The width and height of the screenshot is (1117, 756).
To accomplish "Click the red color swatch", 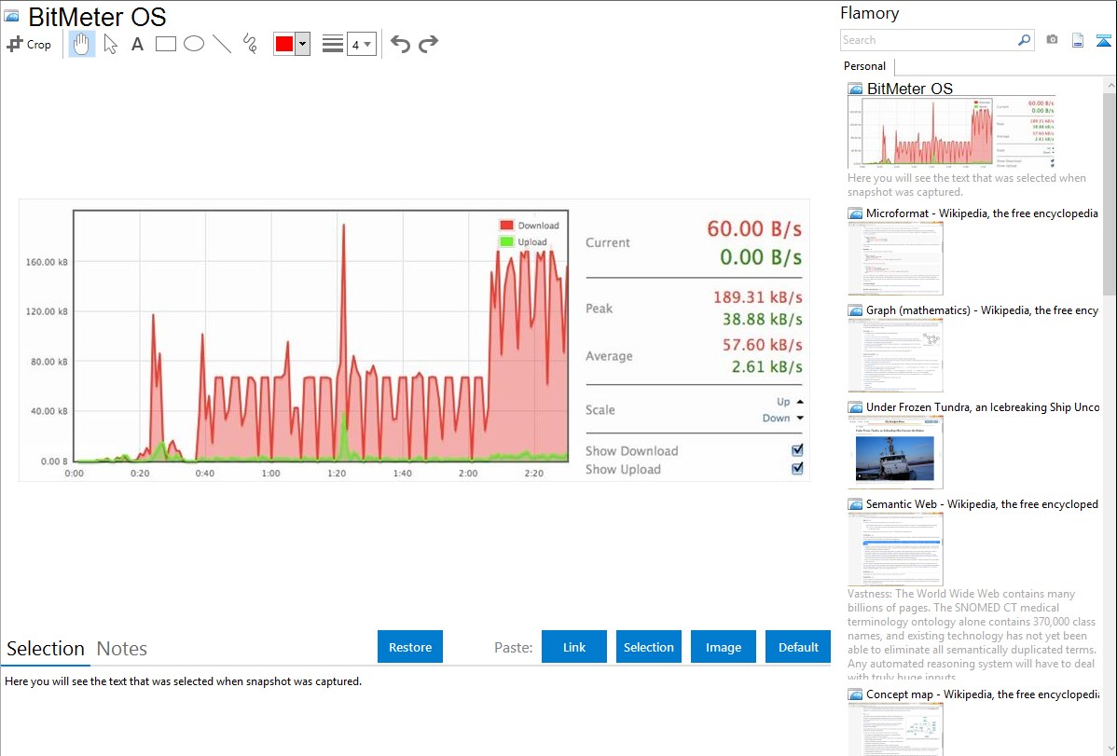I will [x=284, y=44].
